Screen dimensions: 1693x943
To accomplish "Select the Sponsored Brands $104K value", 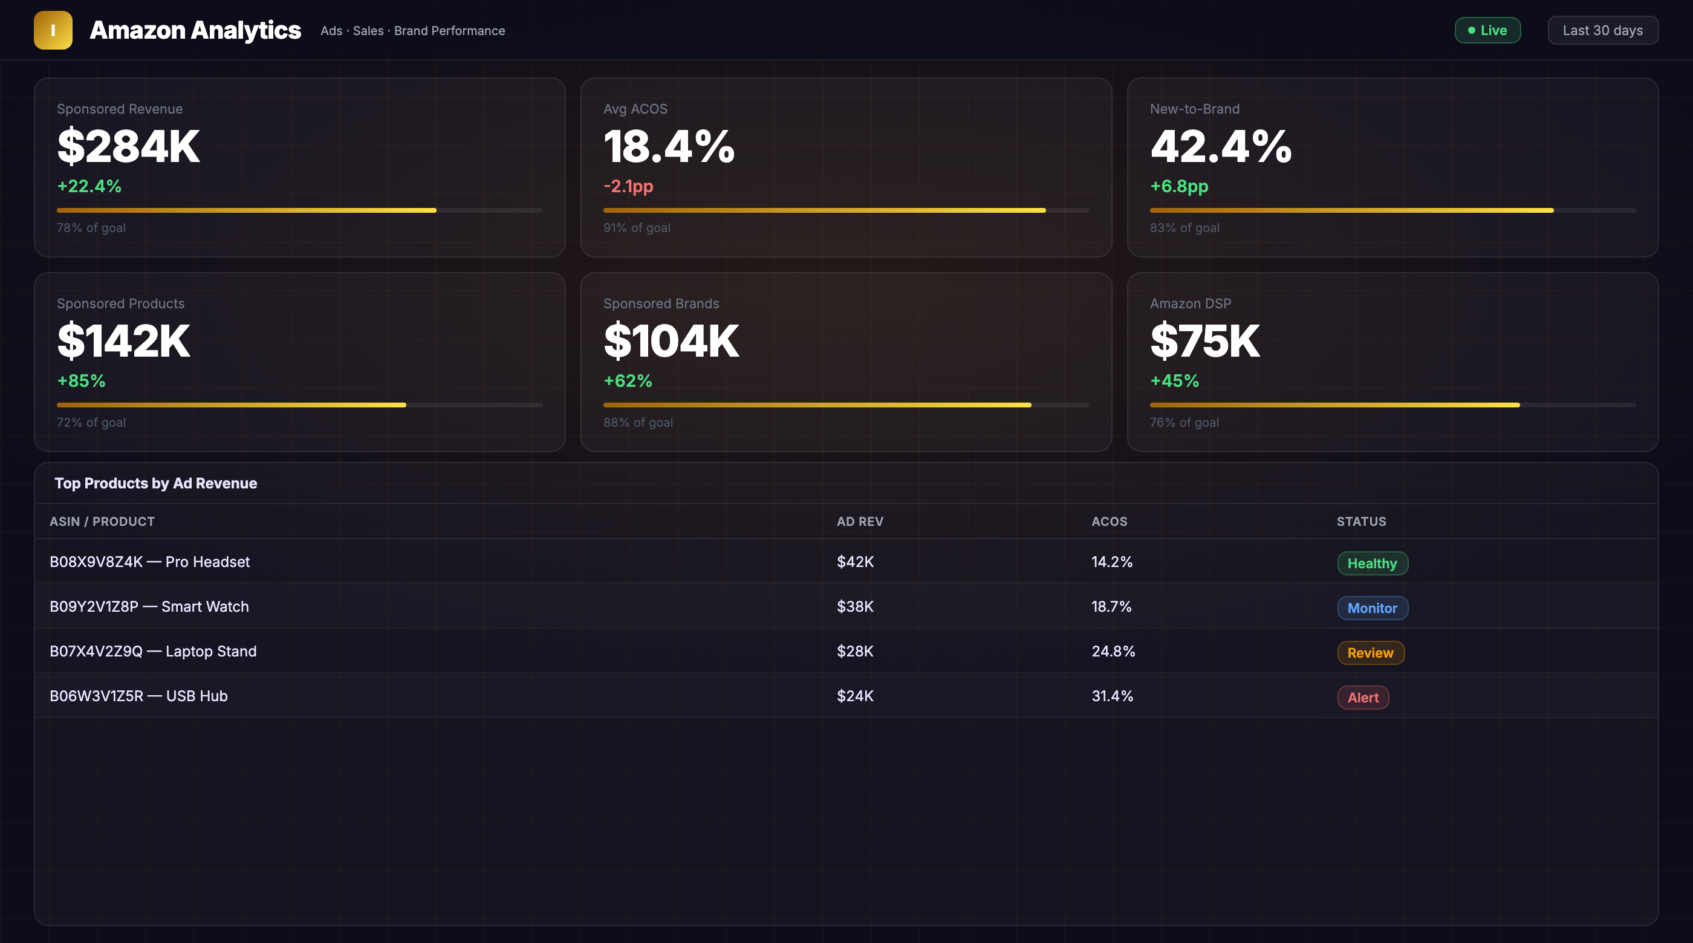I will pyautogui.click(x=671, y=340).
